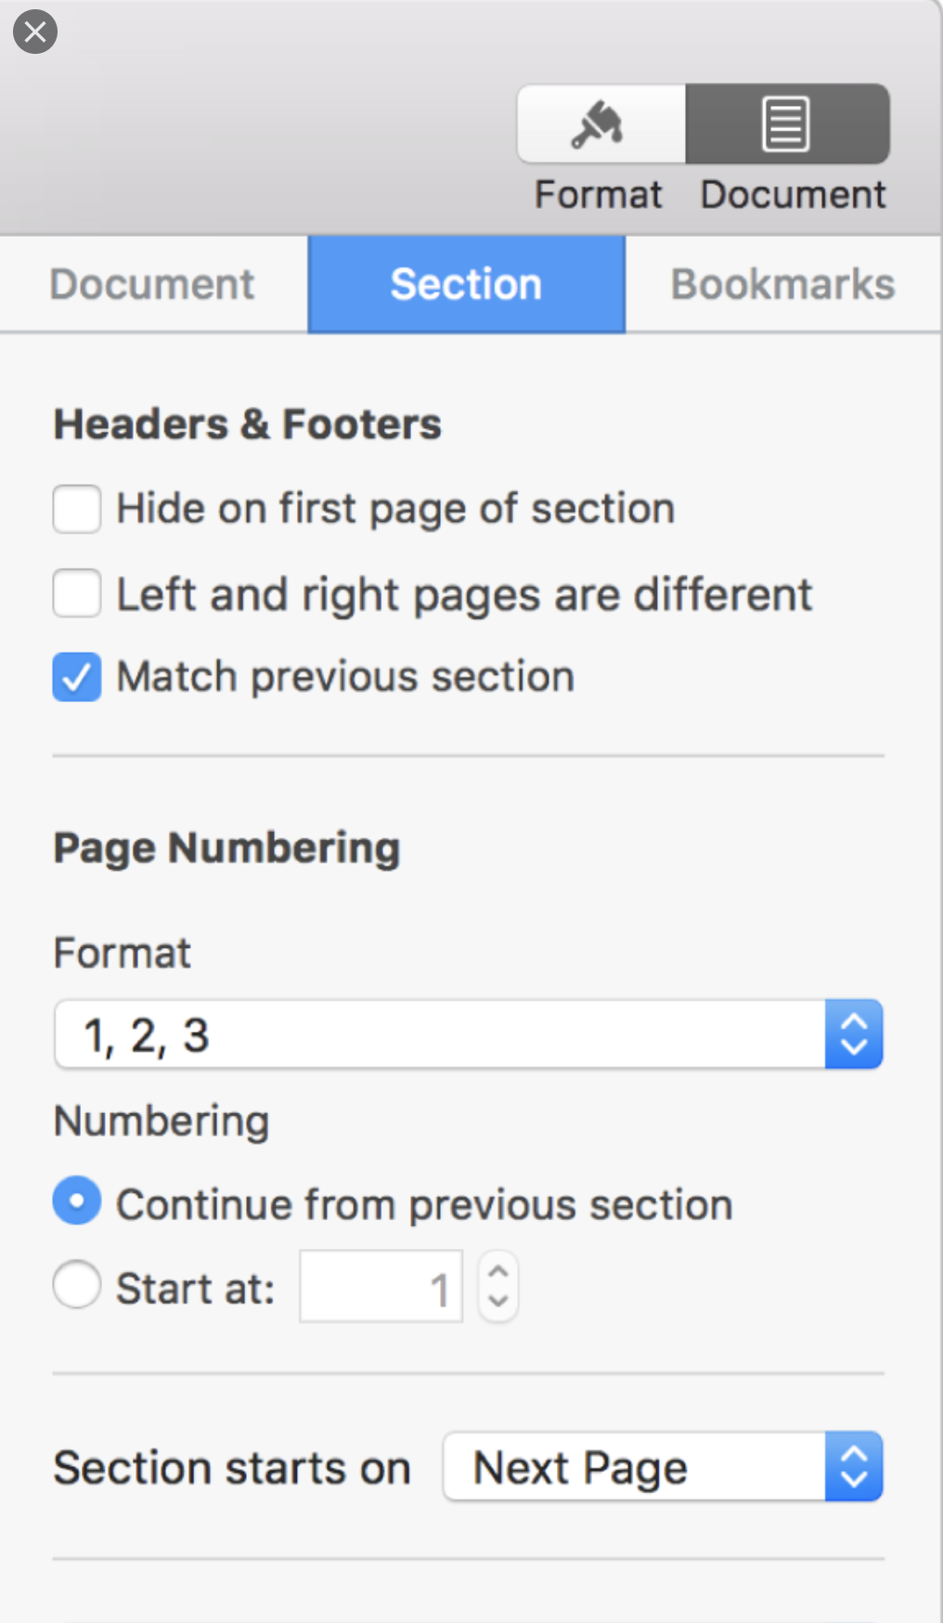The image size is (943, 1623).
Task: Enable Hide on first page of section
Action: tap(77, 509)
